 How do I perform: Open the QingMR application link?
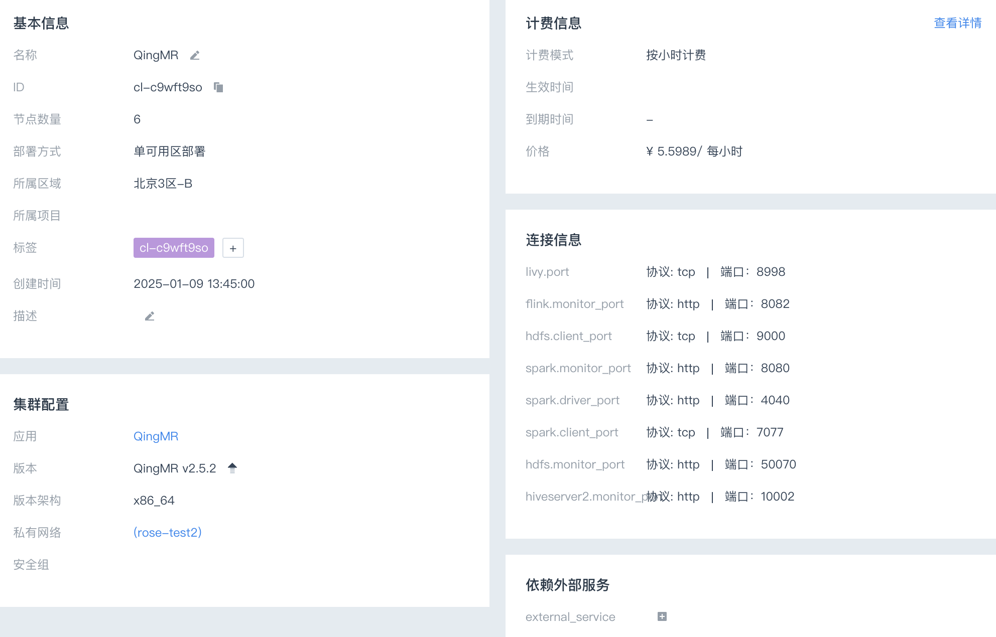click(x=156, y=436)
